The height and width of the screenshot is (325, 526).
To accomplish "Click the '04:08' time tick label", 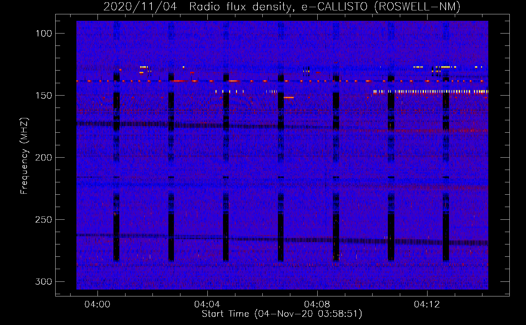I will coord(317,305).
